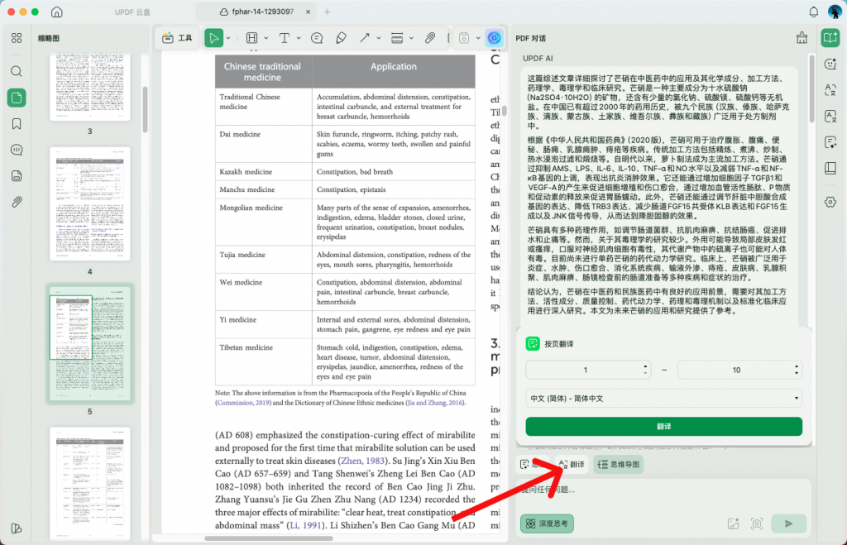Open the reading book sidebar icon

point(830,169)
